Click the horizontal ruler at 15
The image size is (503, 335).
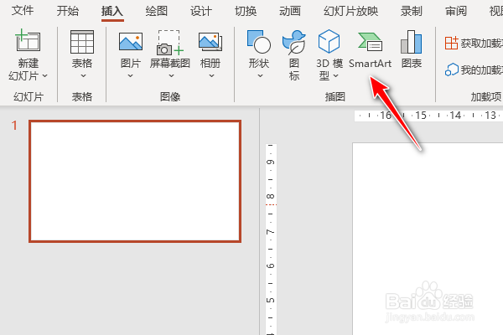(421, 115)
